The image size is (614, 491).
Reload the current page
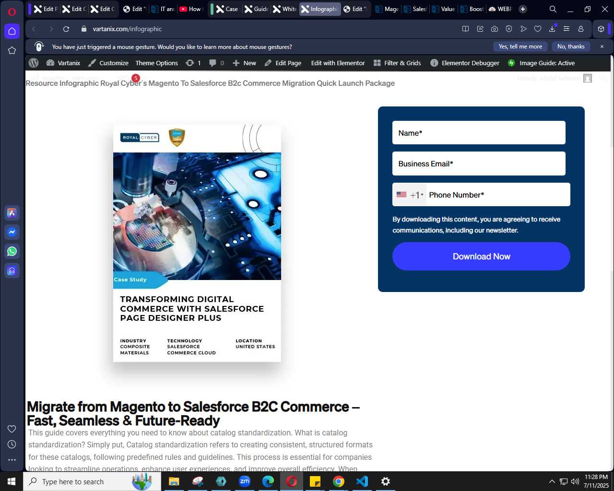[66, 29]
